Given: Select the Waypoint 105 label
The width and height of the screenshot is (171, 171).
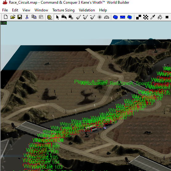Looking at the screenshot, I should click(x=43, y=157).
